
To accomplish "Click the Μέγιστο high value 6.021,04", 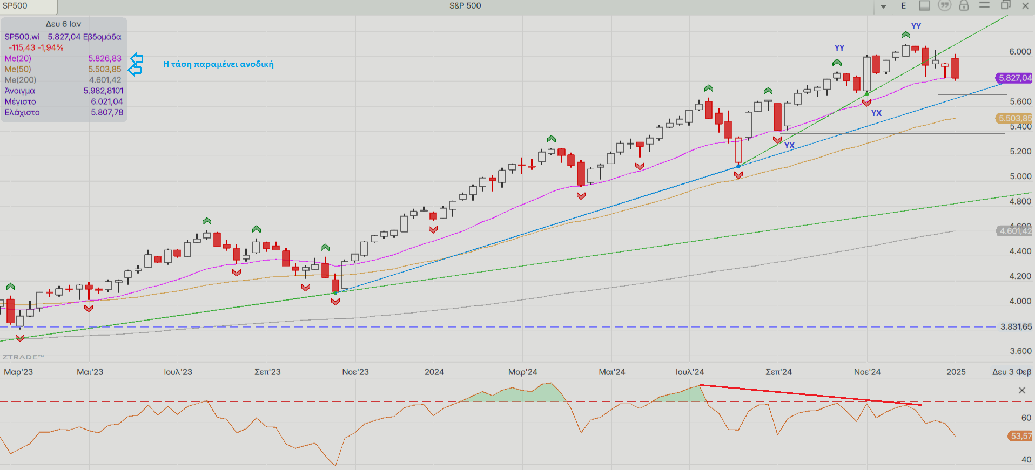I will [106, 101].
